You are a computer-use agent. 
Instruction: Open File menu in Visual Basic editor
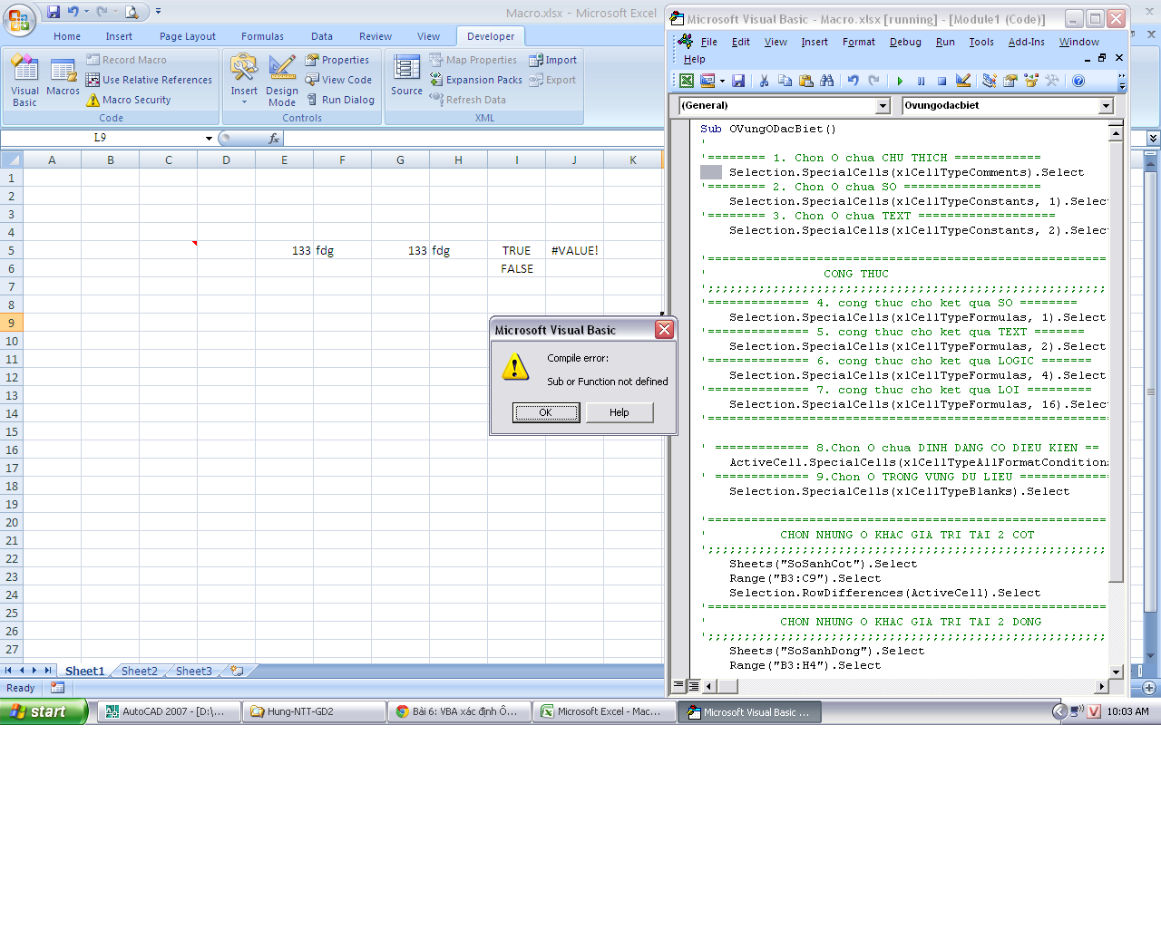pyautogui.click(x=708, y=42)
